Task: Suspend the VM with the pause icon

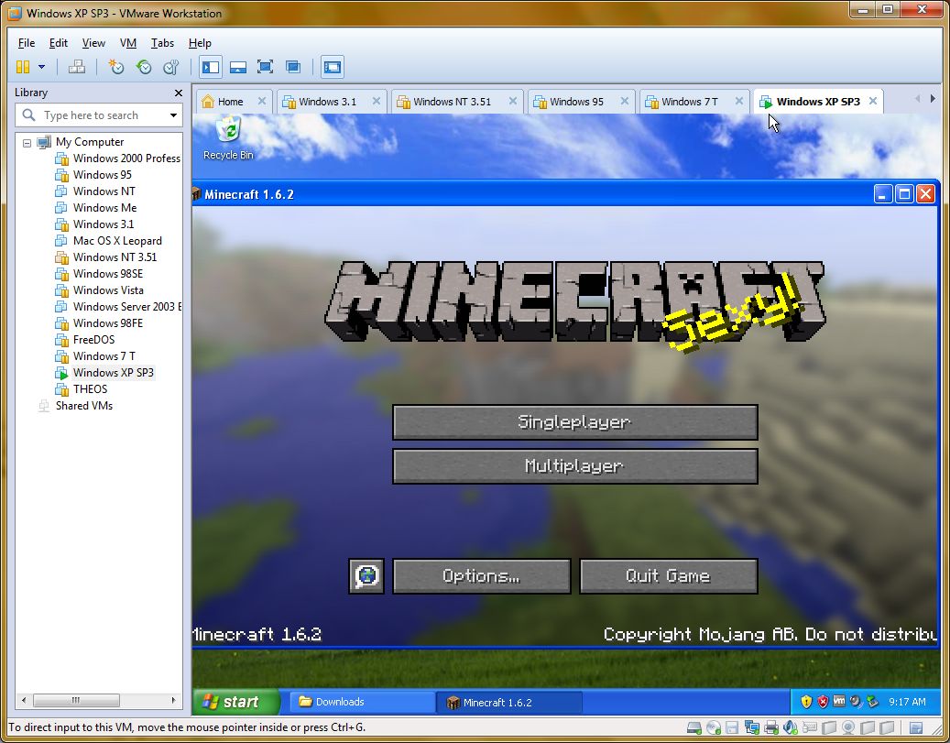Action: pos(23,67)
